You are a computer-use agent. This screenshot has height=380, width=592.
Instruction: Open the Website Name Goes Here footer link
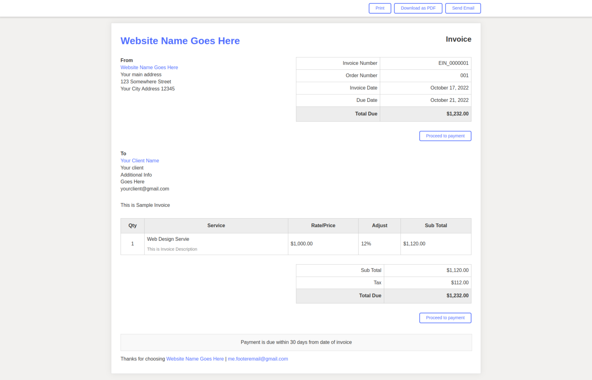click(x=195, y=359)
